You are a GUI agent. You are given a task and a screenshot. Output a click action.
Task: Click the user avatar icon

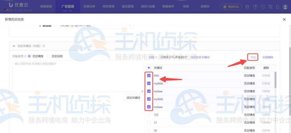point(285,6)
